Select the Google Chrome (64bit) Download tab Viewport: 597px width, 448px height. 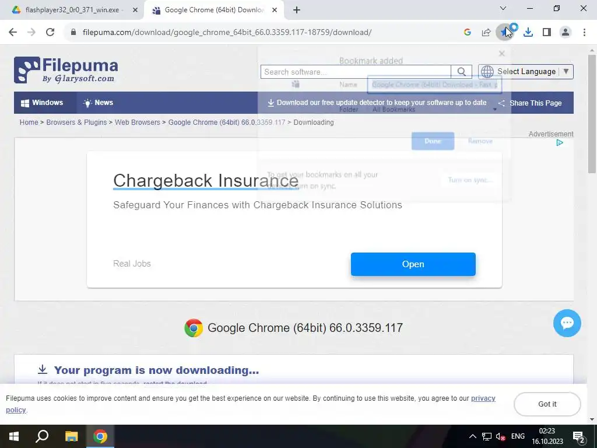click(213, 10)
